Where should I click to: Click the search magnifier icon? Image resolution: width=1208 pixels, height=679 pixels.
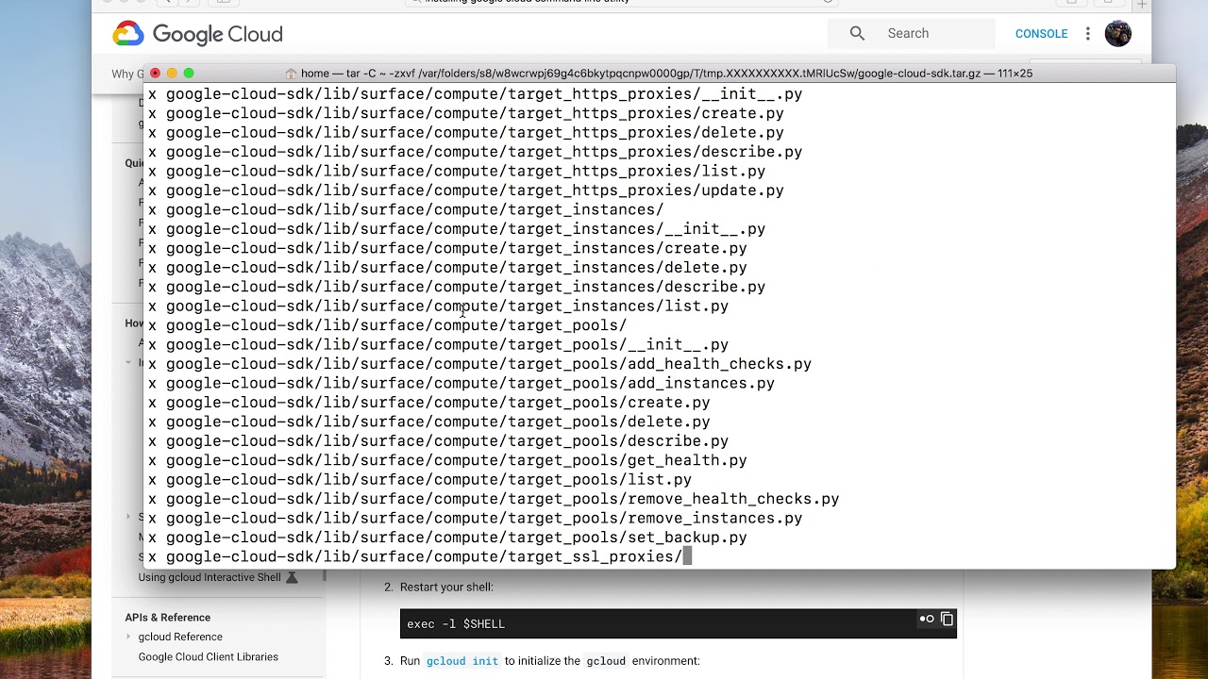(x=857, y=33)
